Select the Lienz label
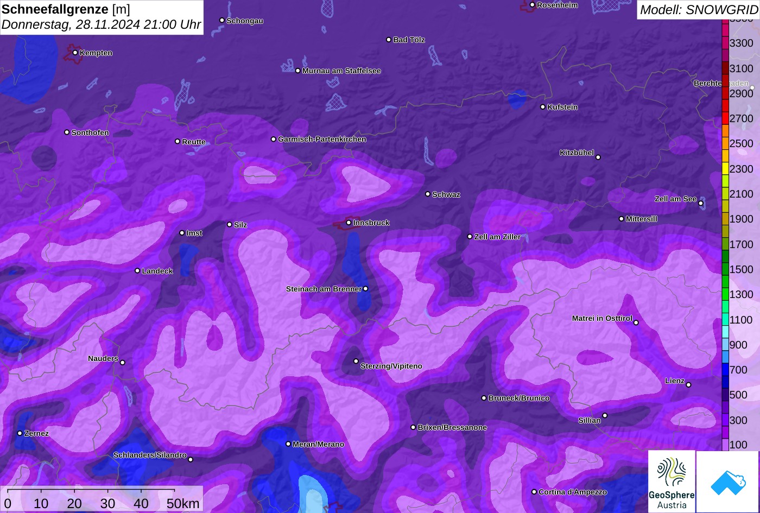 [675, 381]
